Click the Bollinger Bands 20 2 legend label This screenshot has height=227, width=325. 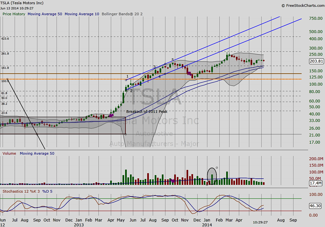122,14
